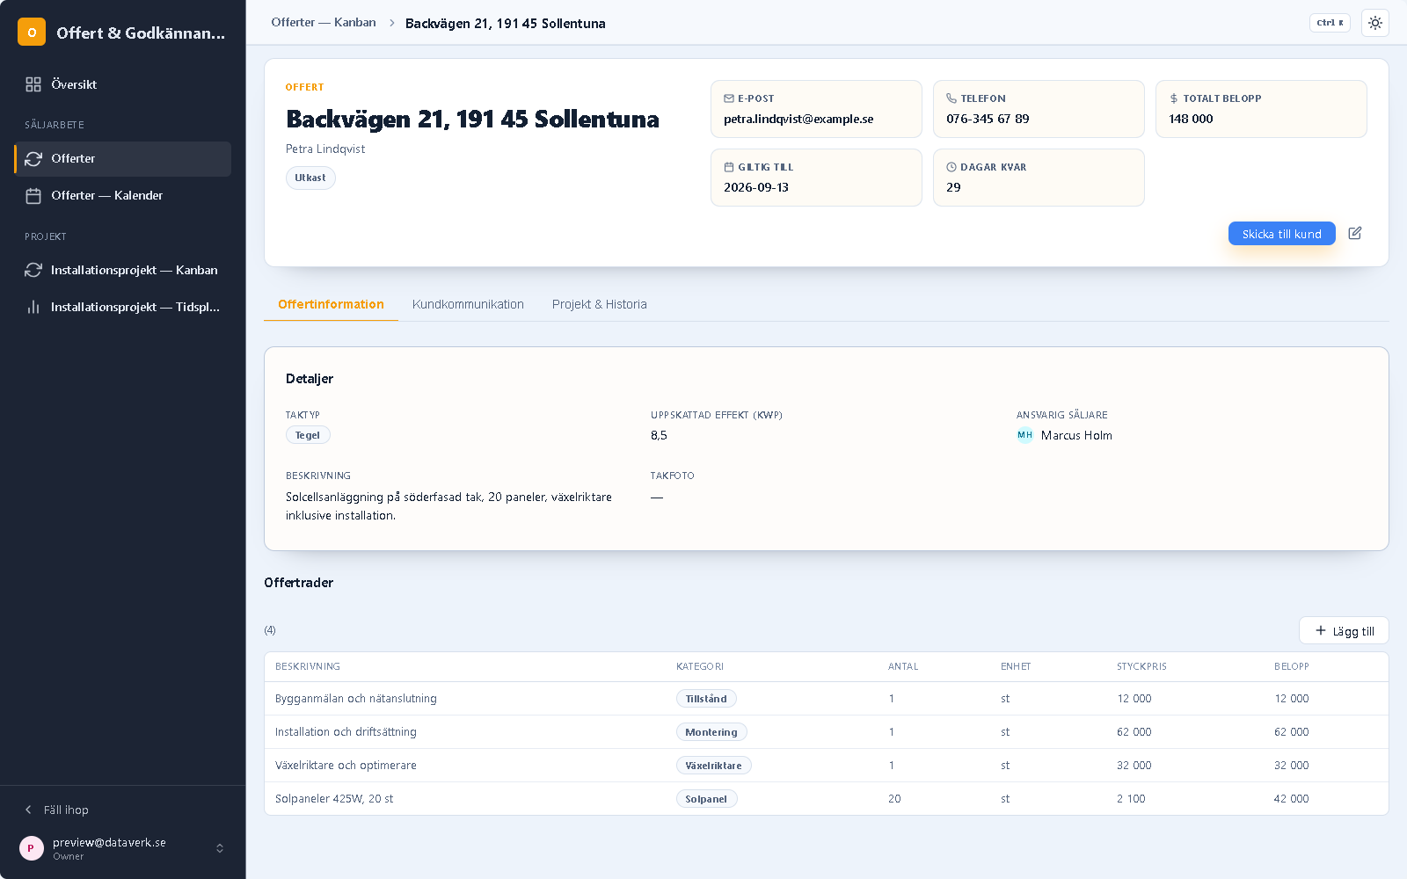Click the Offerter refresh icon in sidebar

tap(33, 159)
